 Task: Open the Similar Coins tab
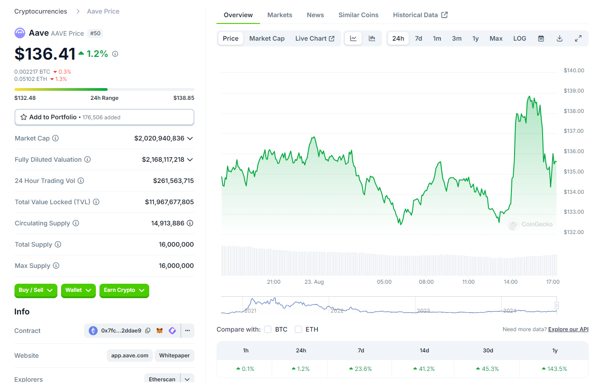(x=359, y=15)
